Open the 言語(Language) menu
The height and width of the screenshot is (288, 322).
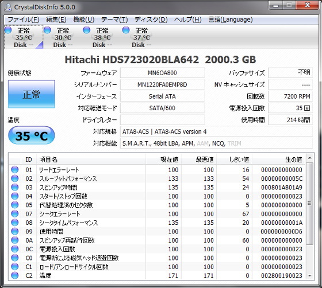pyautogui.click(x=231, y=20)
